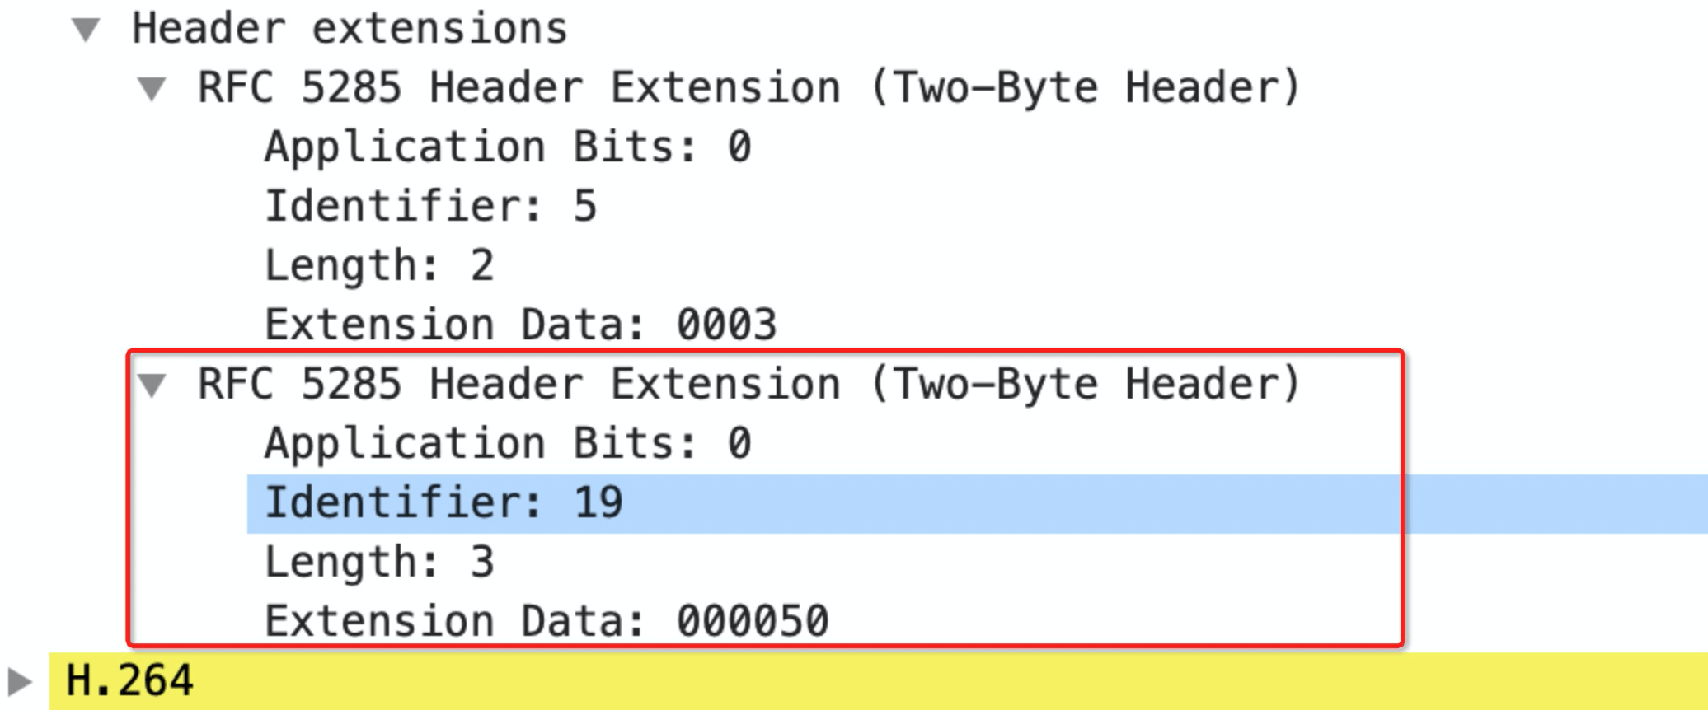Collapse the Header extensions tree node
1708x710 pixels.
pos(87,30)
